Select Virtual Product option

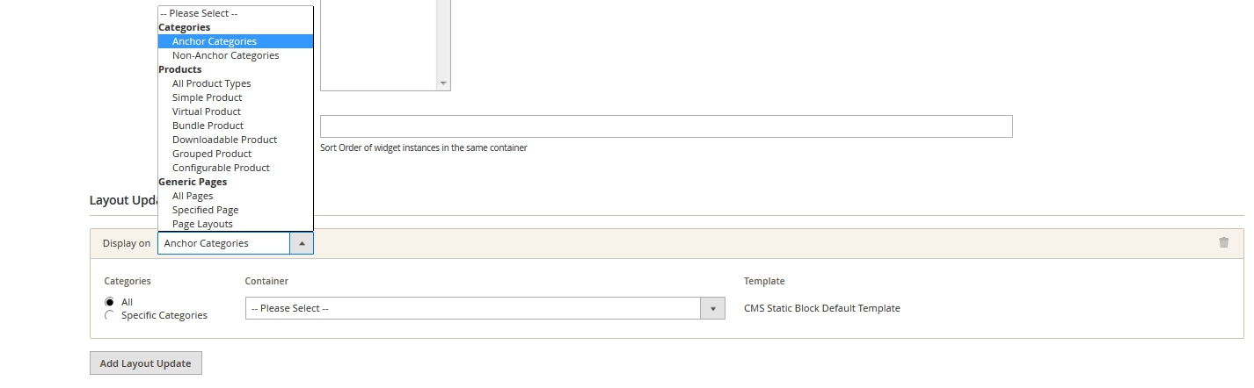pyautogui.click(x=206, y=111)
